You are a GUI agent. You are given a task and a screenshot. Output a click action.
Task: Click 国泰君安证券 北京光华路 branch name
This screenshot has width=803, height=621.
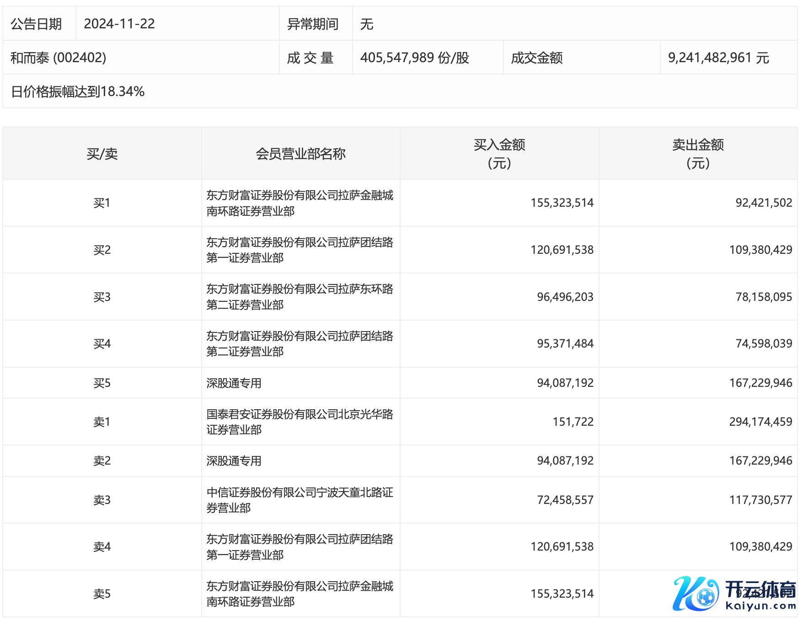point(300,422)
